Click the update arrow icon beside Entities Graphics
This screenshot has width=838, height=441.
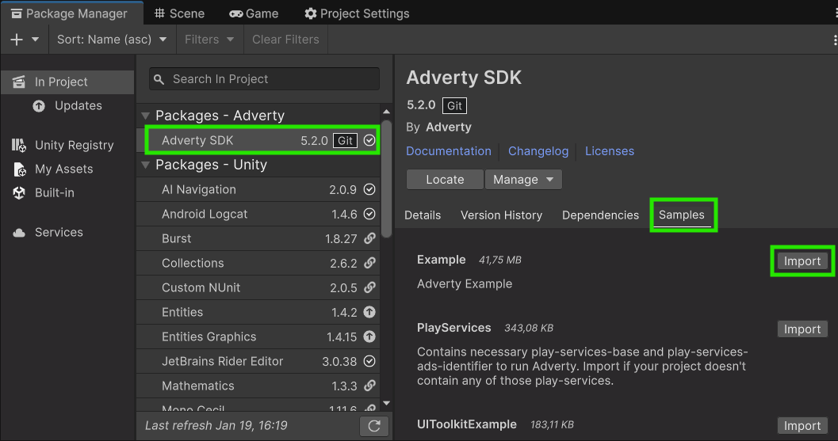pos(369,336)
